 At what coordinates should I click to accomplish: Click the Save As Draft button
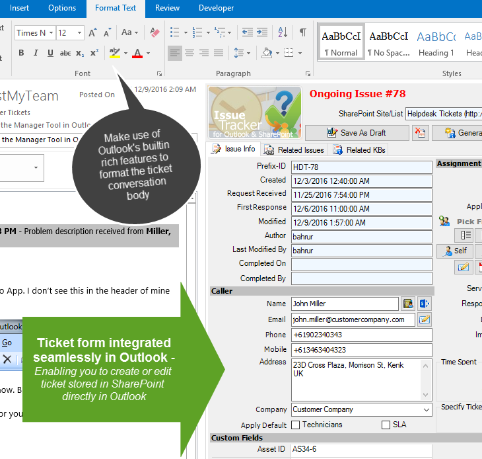coord(356,133)
